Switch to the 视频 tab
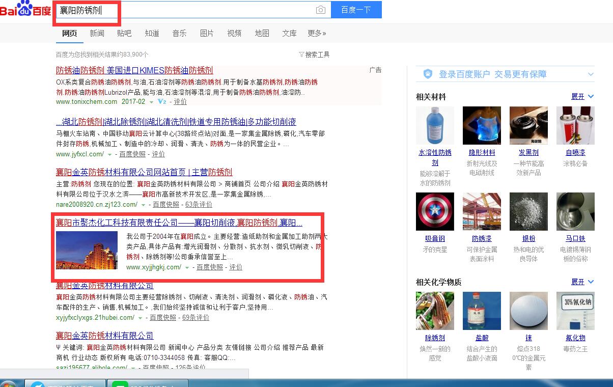The width and height of the screenshot is (613, 387). pyautogui.click(x=234, y=33)
